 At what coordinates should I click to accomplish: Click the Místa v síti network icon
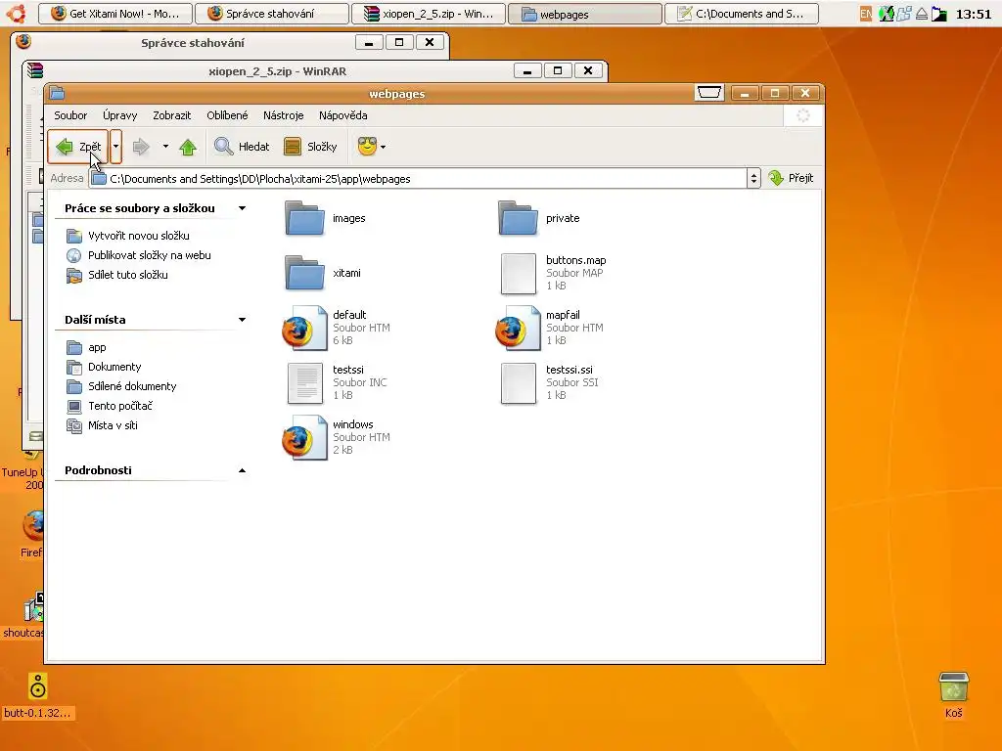[74, 426]
